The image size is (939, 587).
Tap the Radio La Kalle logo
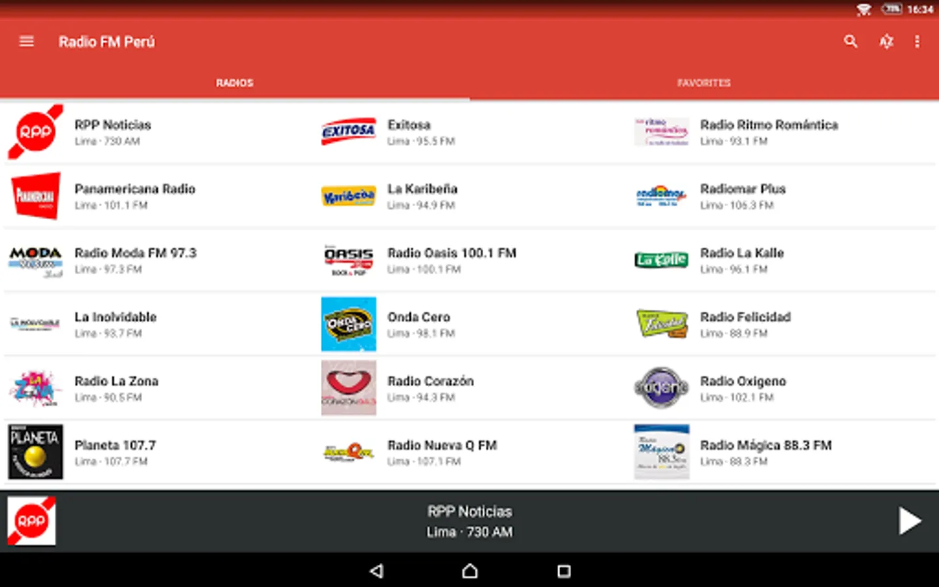tap(661, 260)
